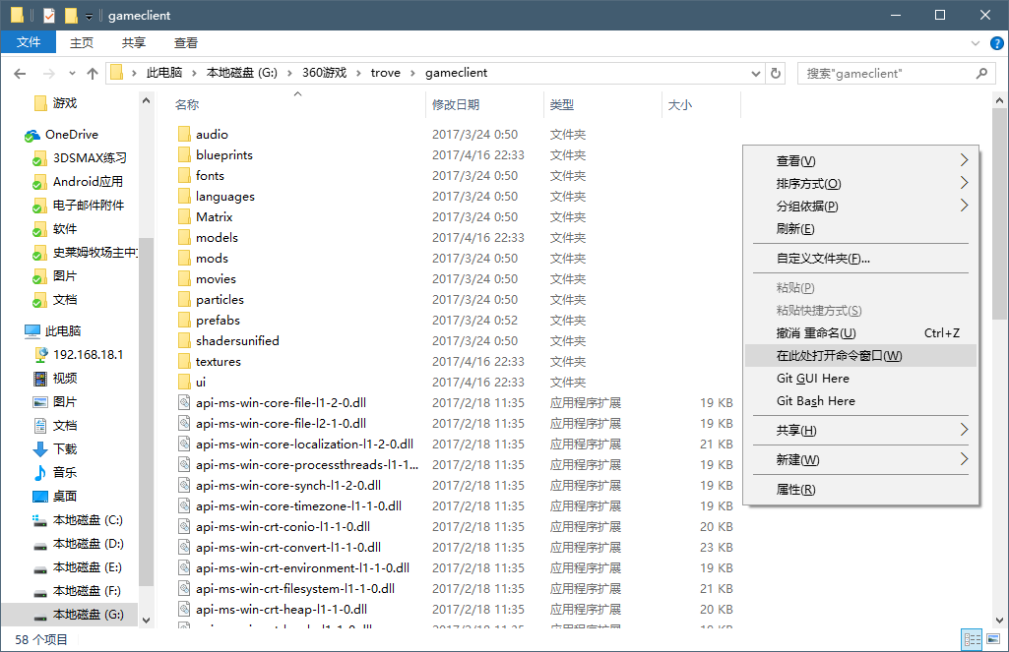Open the 主页 ribbon tab
This screenshot has height=652, width=1009.
click(x=82, y=42)
